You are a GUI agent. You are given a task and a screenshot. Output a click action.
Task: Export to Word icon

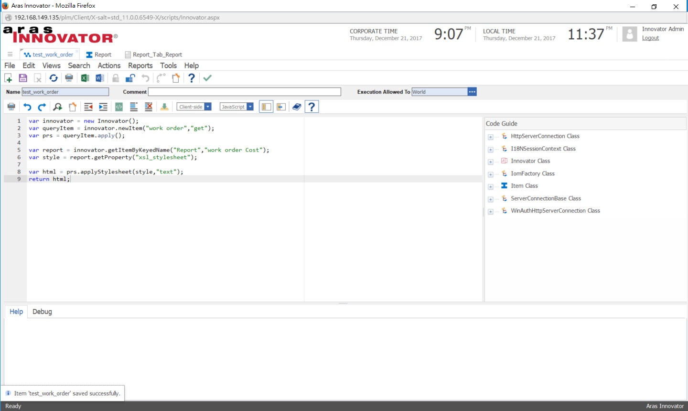point(100,78)
